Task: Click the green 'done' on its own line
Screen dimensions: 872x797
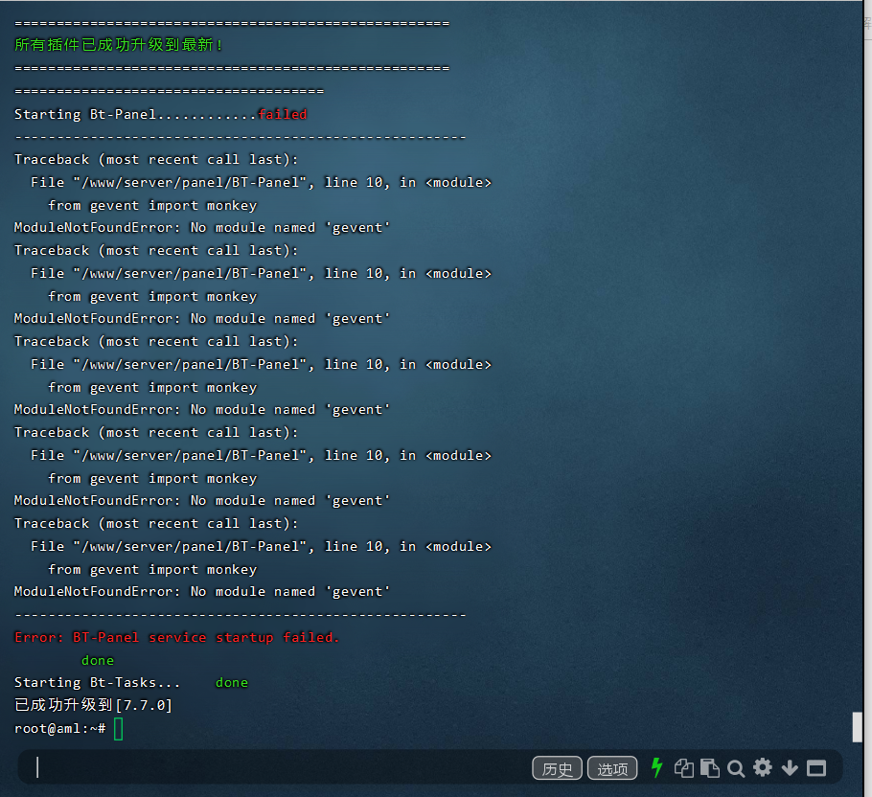Action: coord(98,660)
